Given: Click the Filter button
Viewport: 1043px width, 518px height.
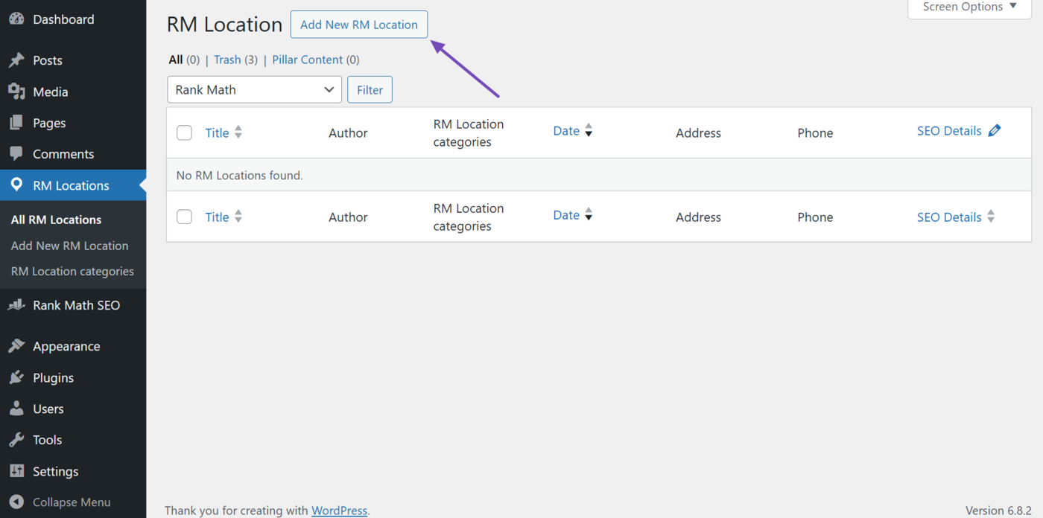Looking at the screenshot, I should coord(370,89).
